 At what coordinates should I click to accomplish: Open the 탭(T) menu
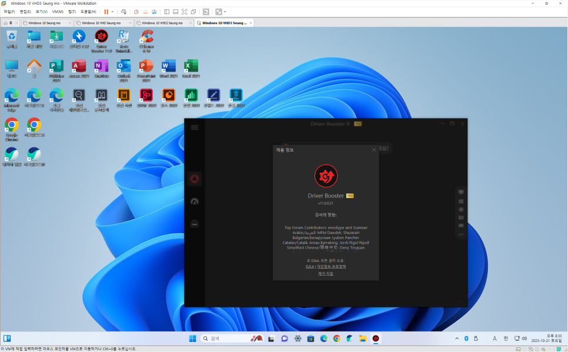pyautogui.click(x=72, y=12)
